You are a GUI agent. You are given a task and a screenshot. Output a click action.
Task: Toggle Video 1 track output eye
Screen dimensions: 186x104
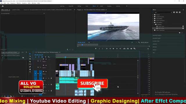click(x=46, y=72)
